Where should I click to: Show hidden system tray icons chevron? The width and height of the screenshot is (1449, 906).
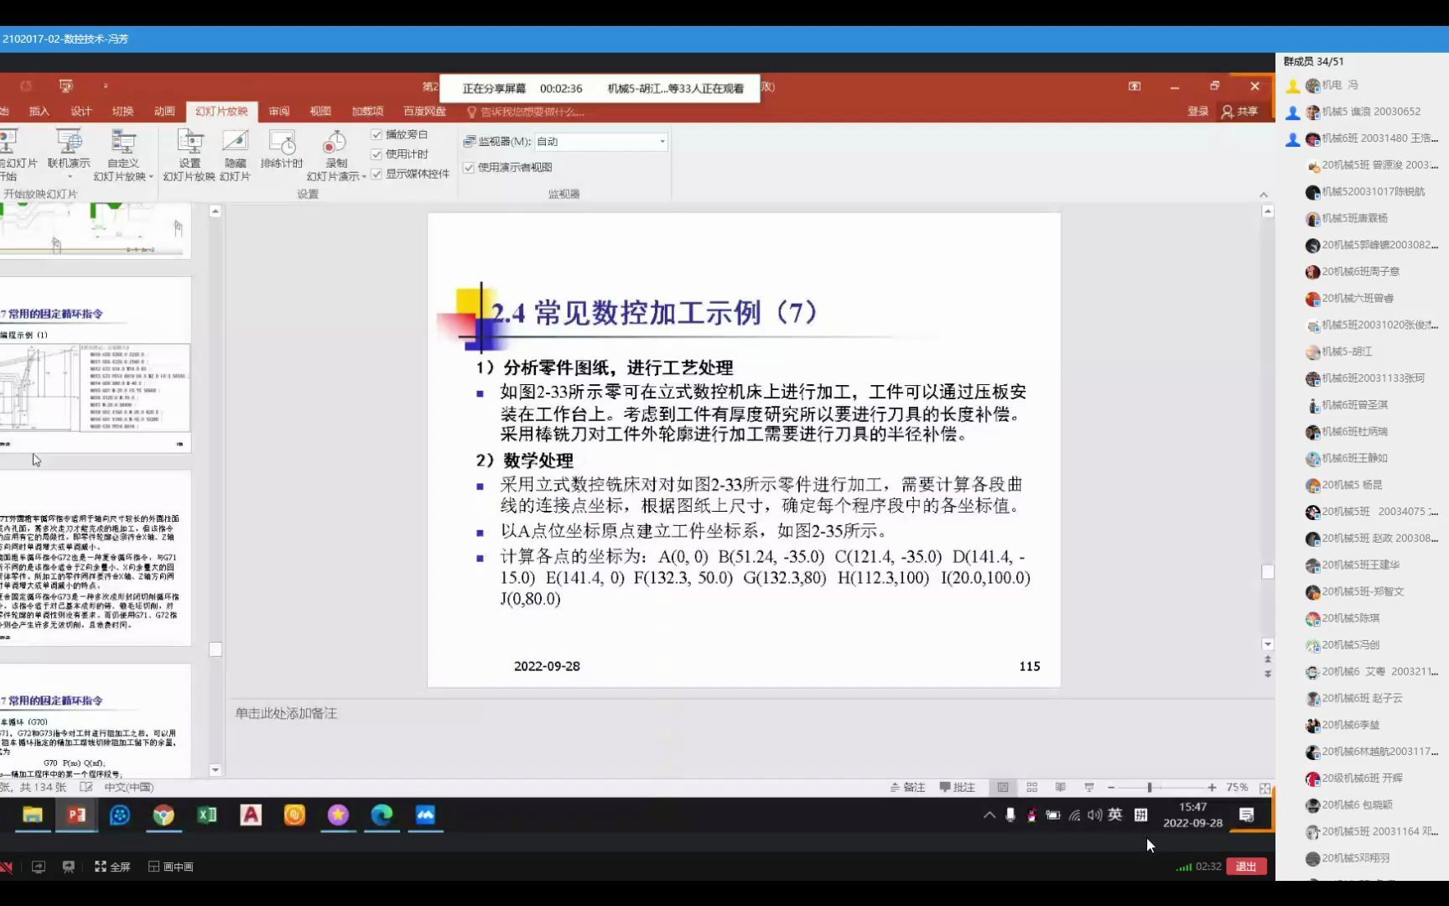(989, 815)
